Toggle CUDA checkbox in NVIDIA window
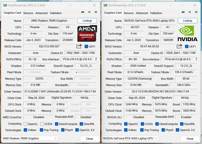Screen dimensions: 202x144 (x=142, y=124)
